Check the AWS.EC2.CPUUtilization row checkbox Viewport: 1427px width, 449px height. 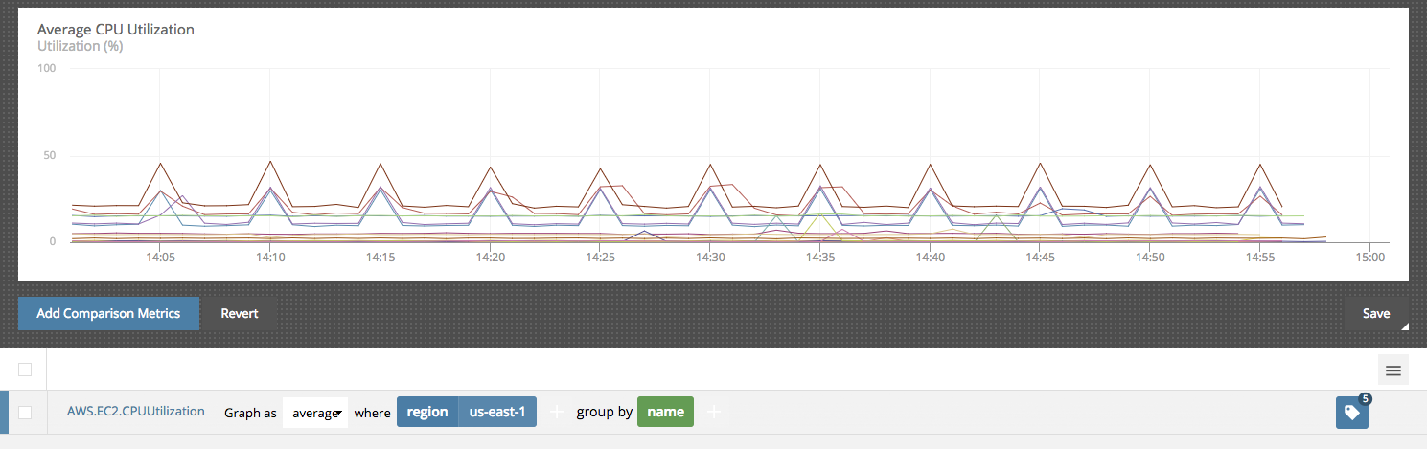pyautogui.click(x=25, y=413)
